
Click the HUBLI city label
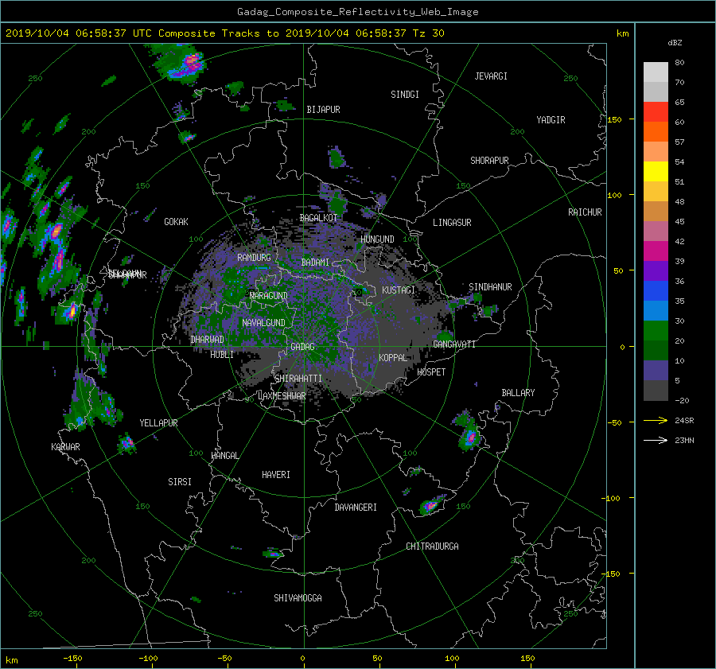click(x=222, y=355)
